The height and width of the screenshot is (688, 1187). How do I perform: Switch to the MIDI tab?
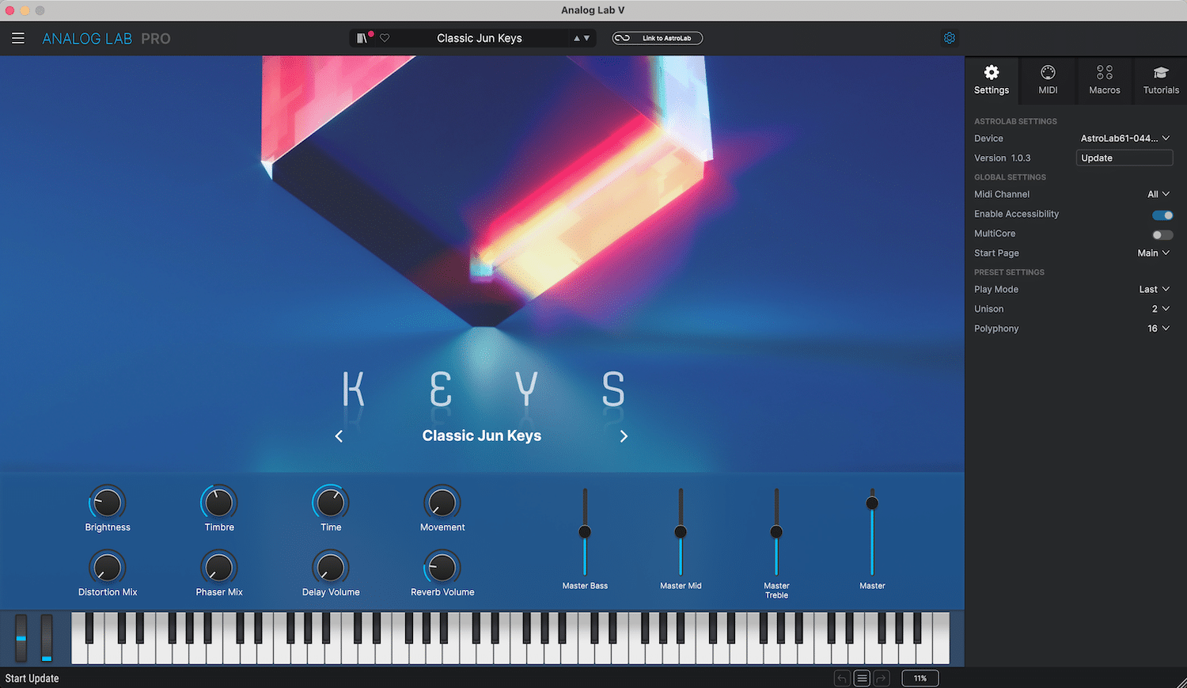pyautogui.click(x=1048, y=80)
